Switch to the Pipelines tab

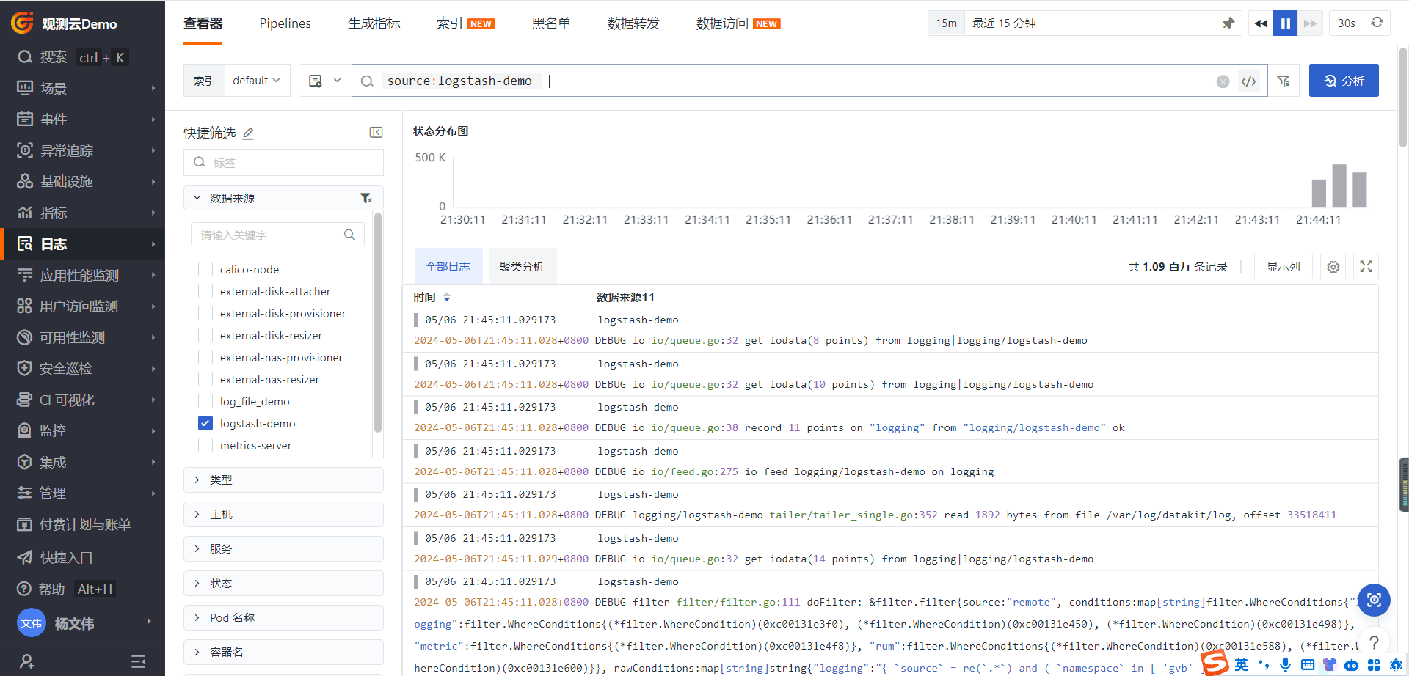pos(285,23)
